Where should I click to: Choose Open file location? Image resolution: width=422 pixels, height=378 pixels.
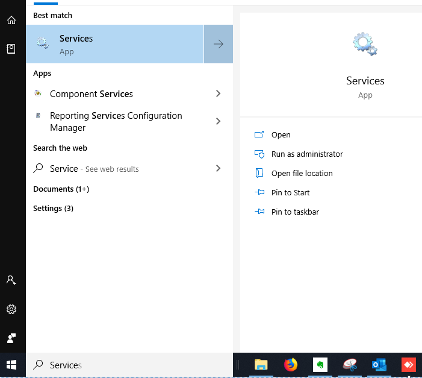click(302, 173)
